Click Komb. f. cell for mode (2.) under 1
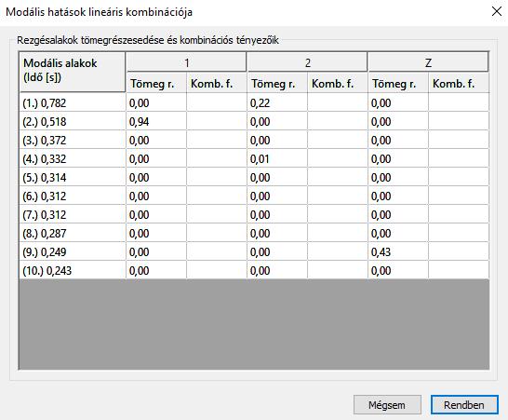The image size is (508, 420). pyautogui.click(x=217, y=122)
